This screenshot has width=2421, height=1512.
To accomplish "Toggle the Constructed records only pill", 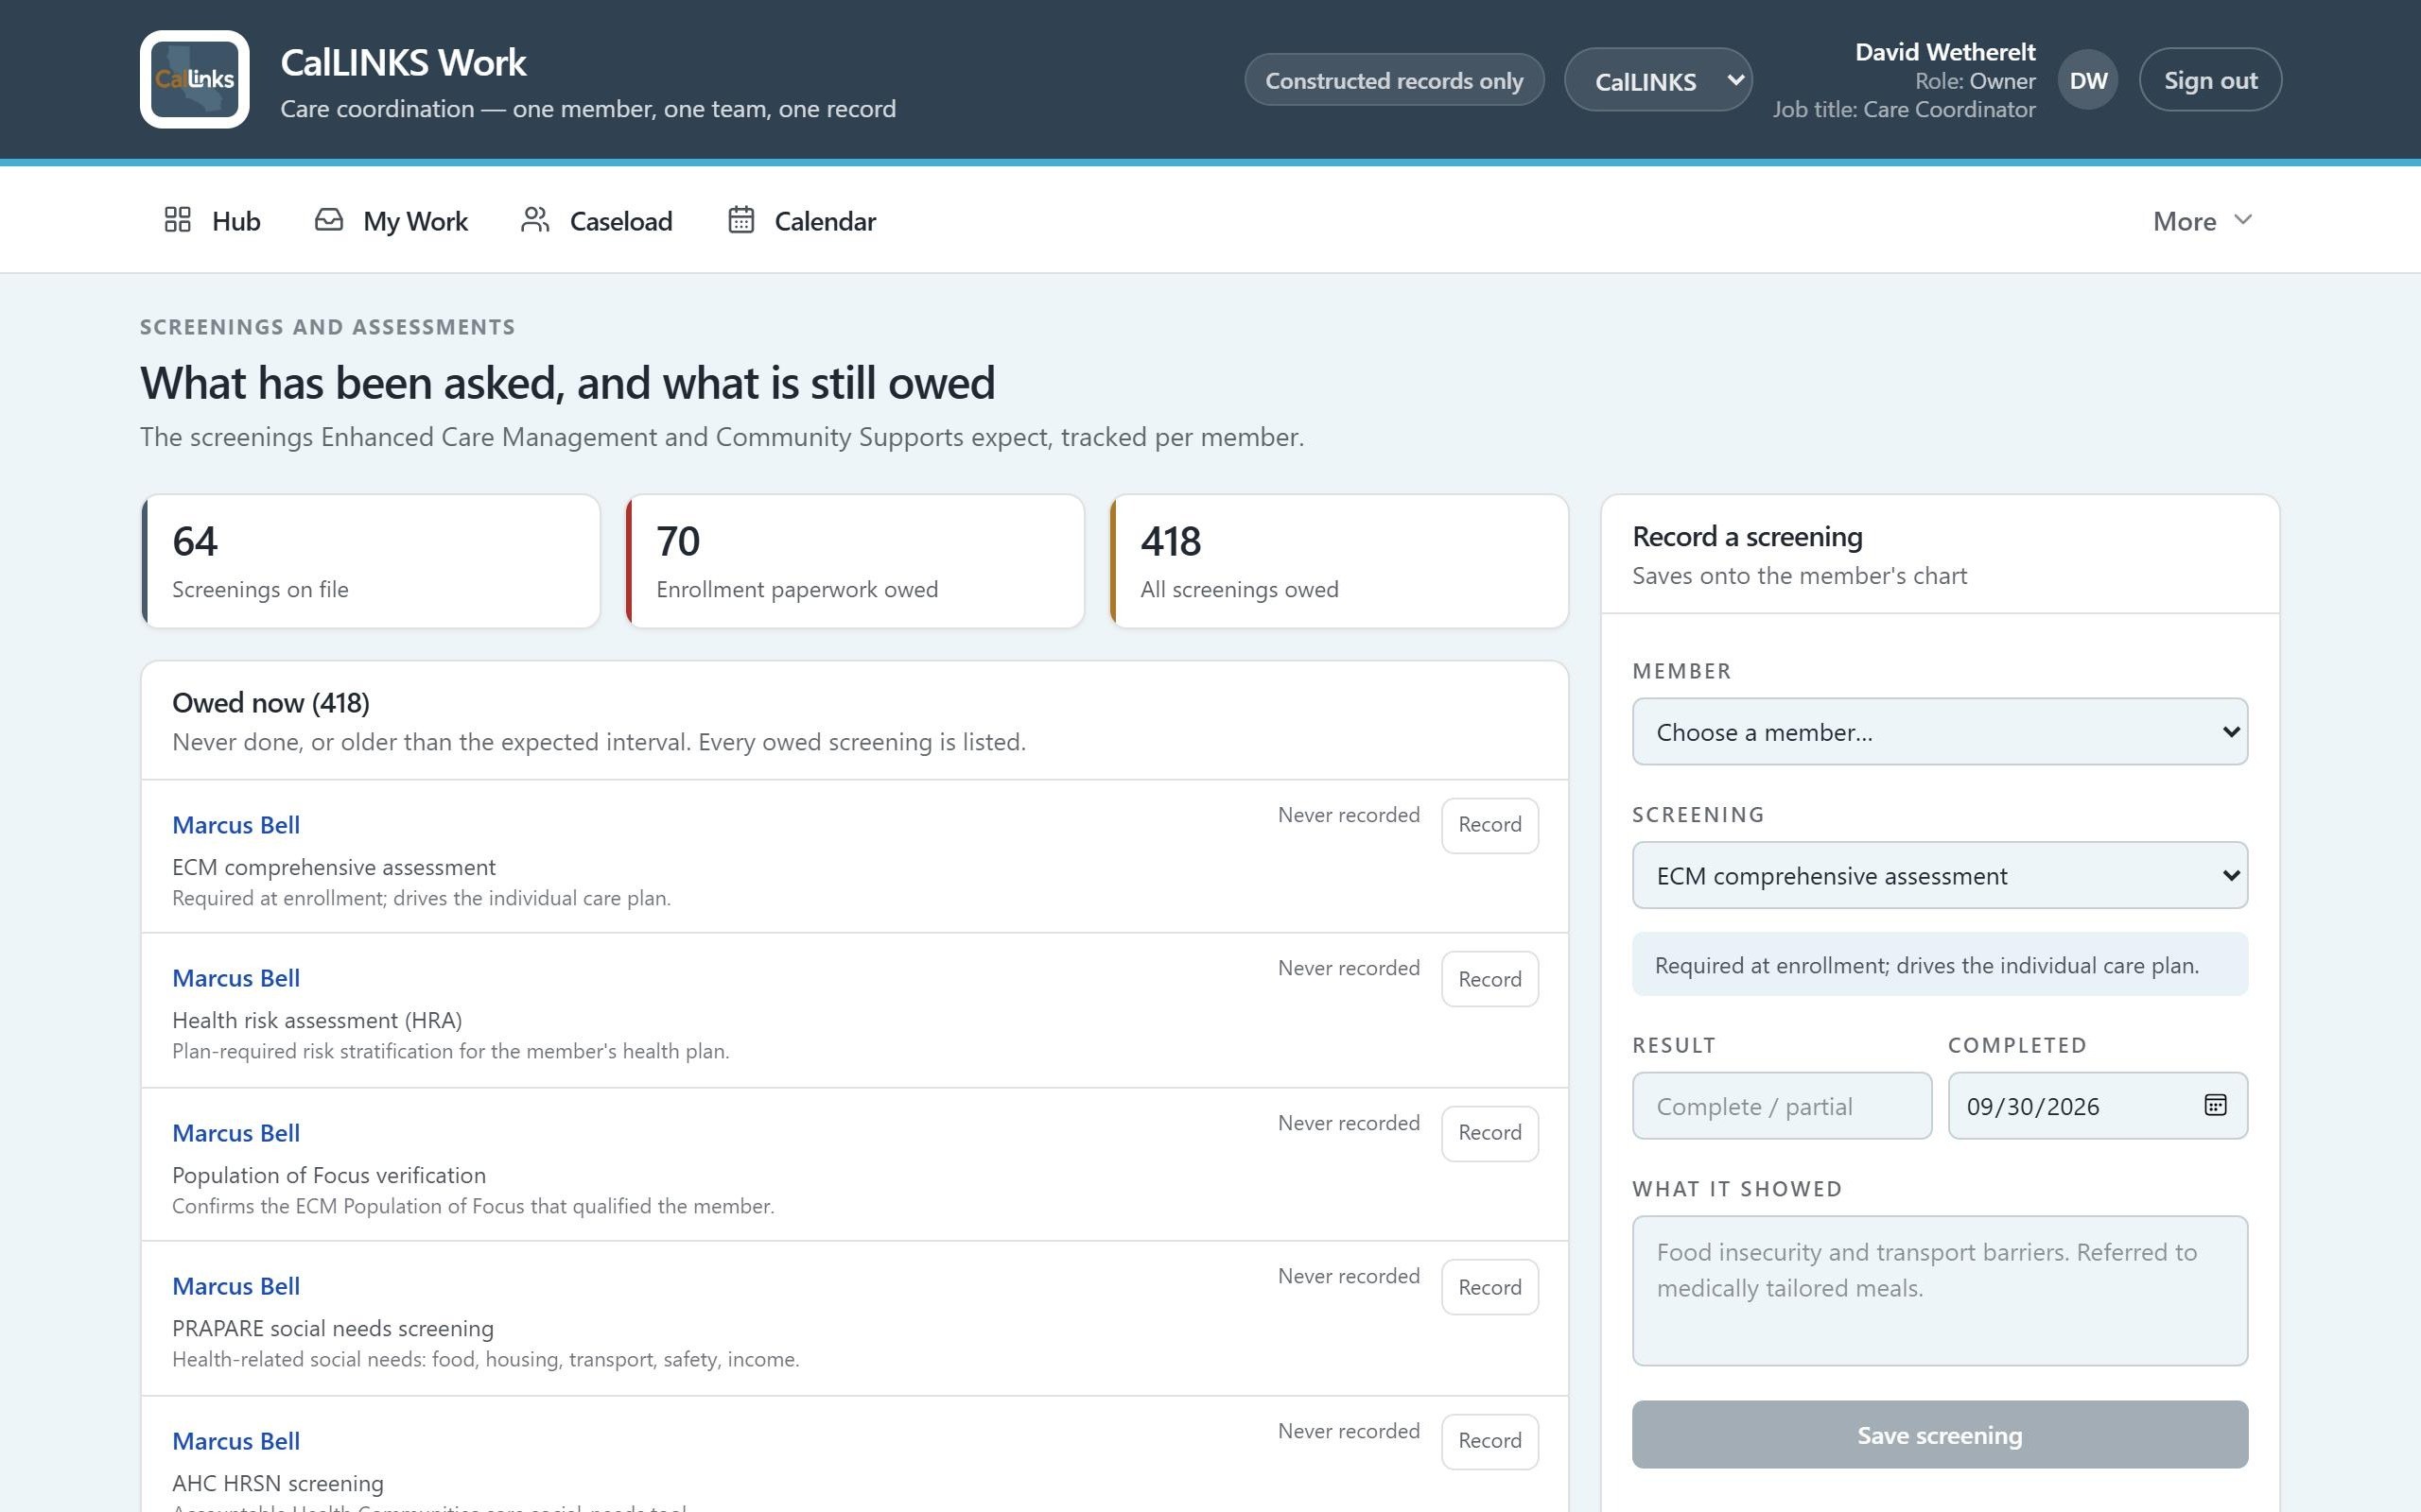I will click(1394, 80).
